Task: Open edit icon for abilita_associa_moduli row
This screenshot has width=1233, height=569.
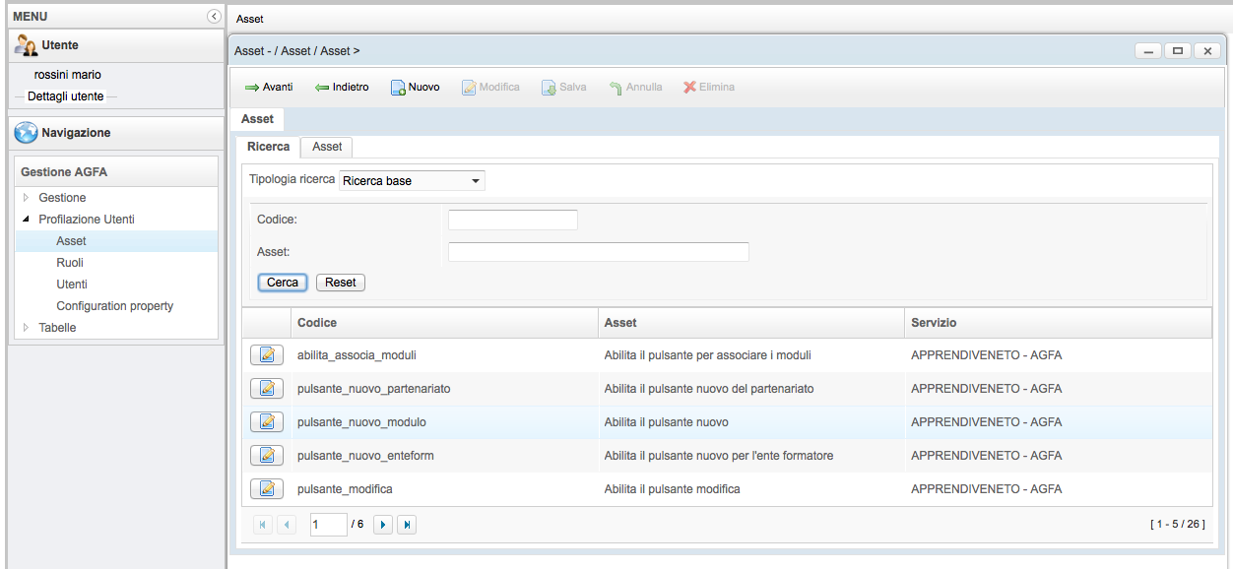Action: coord(266,355)
